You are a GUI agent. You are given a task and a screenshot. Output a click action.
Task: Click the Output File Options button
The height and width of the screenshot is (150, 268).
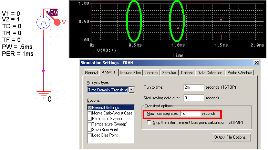[x=231, y=137]
